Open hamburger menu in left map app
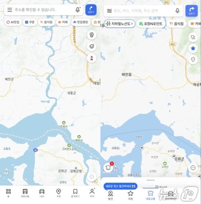The height and width of the screenshot is (204, 201). tap(10, 10)
